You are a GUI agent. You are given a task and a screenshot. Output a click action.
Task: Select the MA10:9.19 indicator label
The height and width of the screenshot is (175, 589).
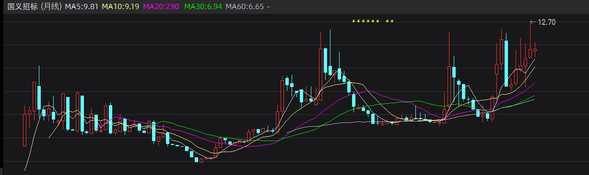pyautogui.click(x=120, y=7)
